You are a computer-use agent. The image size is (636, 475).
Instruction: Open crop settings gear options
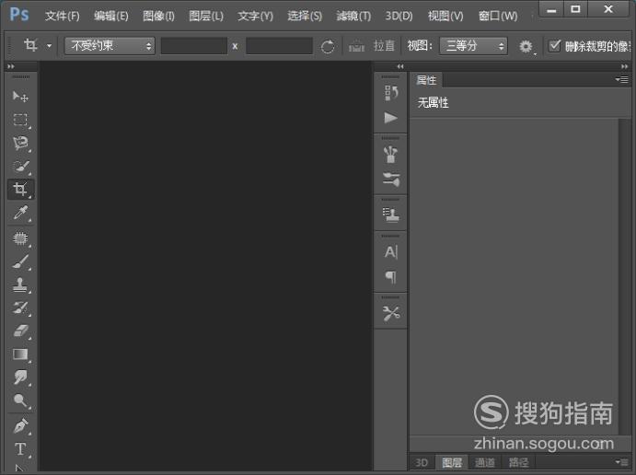(526, 47)
